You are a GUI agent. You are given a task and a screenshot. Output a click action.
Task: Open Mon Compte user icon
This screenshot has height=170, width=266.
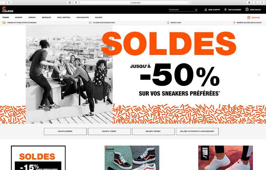205,10
